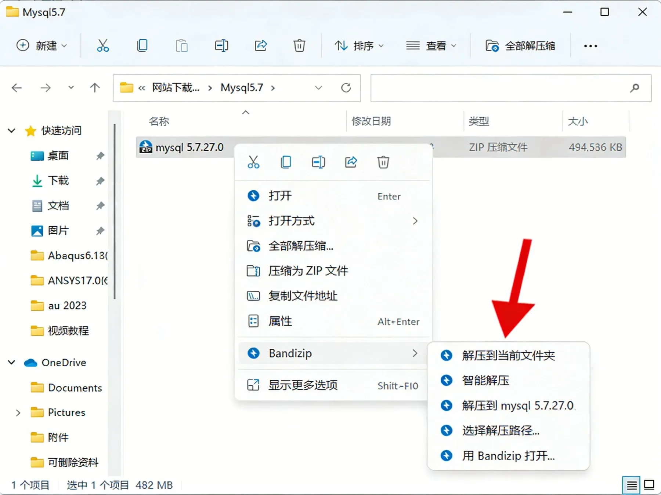
Task: Expand the Pictures folder under OneDrive
Action: (18, 413)
